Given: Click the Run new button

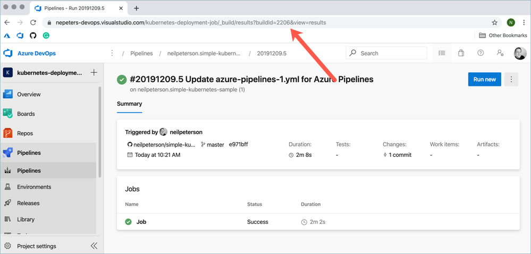Looking at the screenshot, I should point(484,80).
